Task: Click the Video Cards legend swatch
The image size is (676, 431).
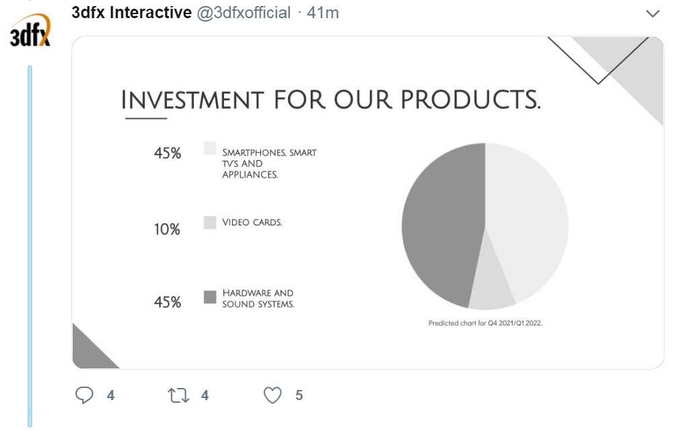Action: click(210, 223)
